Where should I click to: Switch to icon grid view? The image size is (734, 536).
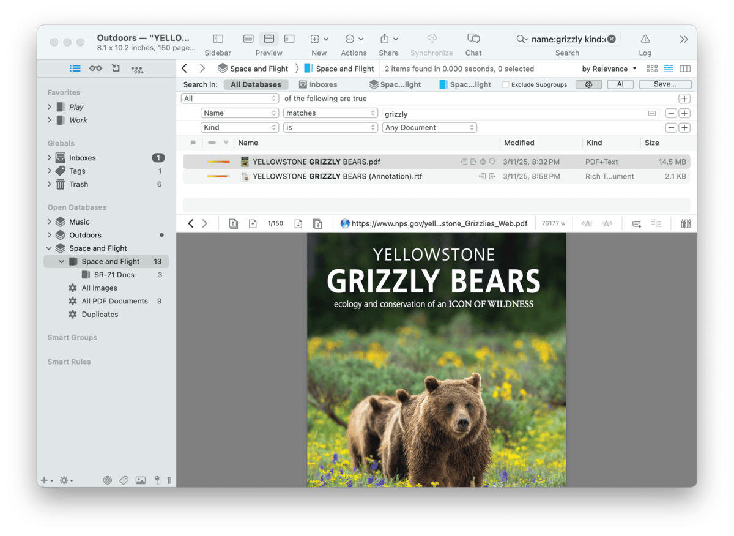coord(652,69)
